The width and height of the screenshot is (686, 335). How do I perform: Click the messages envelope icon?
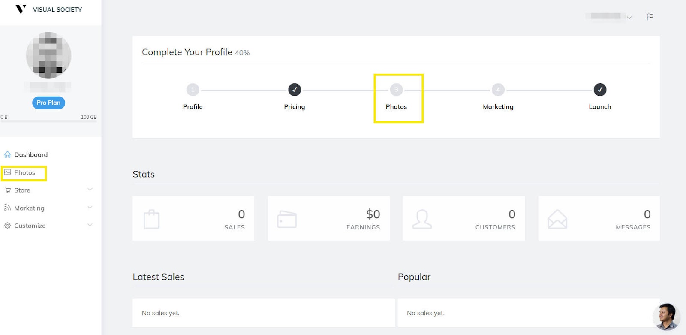[x=557, y=219]
